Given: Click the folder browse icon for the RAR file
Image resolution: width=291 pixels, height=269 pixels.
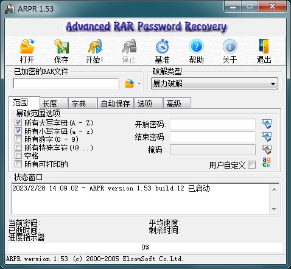Looking at the screenshot, I should [130, 83].
